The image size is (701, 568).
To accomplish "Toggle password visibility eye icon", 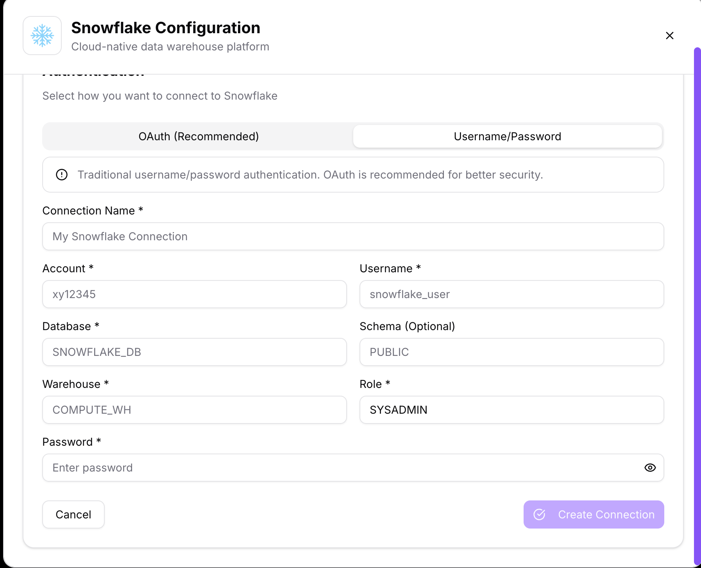I will (650, 468).
